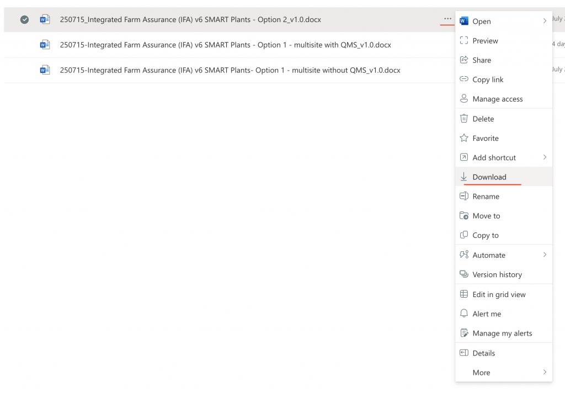Click the trash icon next to Delete

pos(464,119)
